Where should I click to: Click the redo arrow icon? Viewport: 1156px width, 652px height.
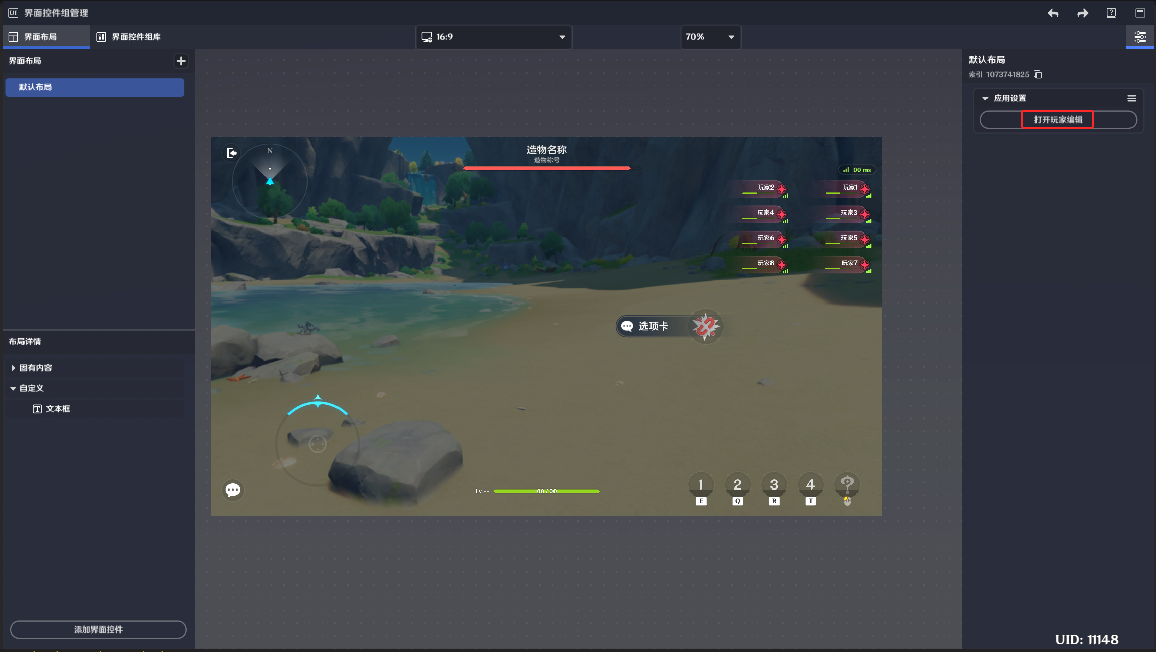coord(1082,13)
